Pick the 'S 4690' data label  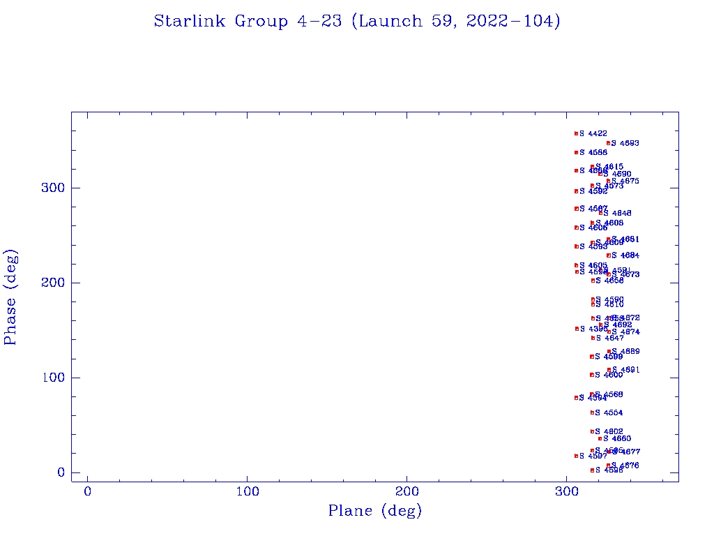click(617, 174)
